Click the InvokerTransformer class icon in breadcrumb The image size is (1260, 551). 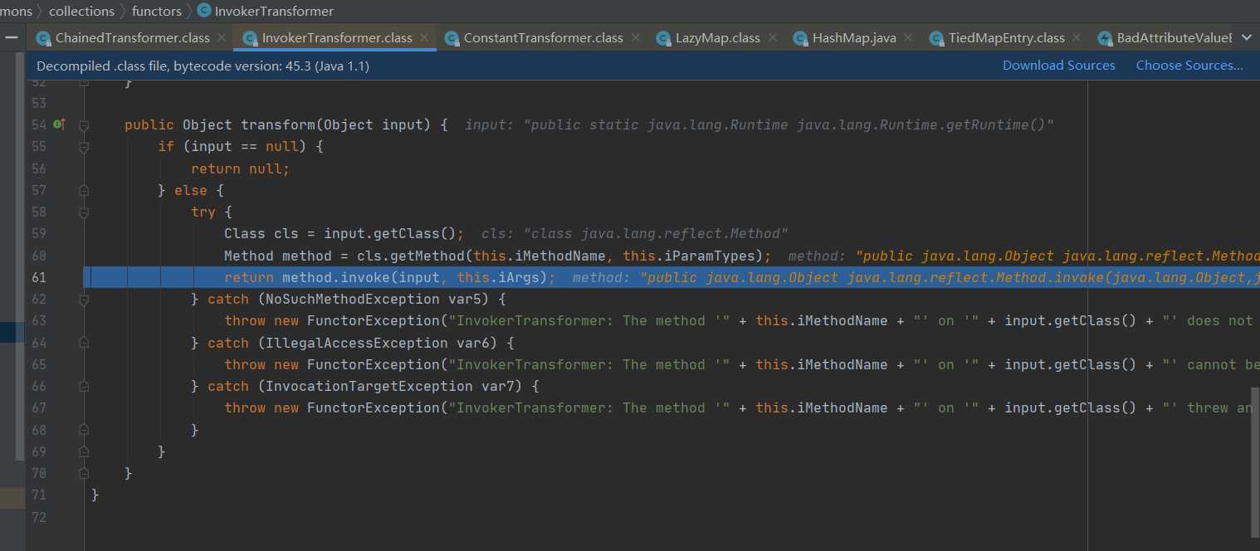click(203, 11)
